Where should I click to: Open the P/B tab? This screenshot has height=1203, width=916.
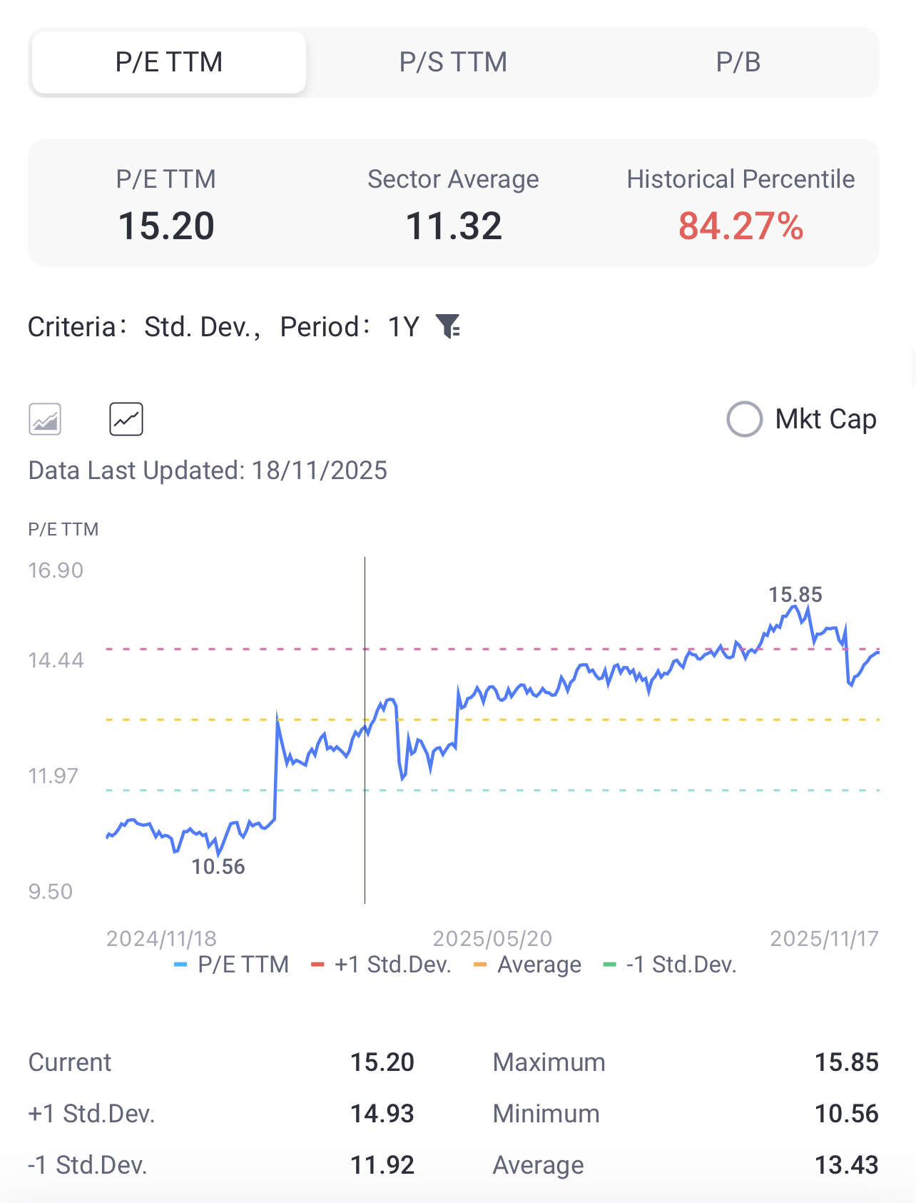[x=738, y=63]
